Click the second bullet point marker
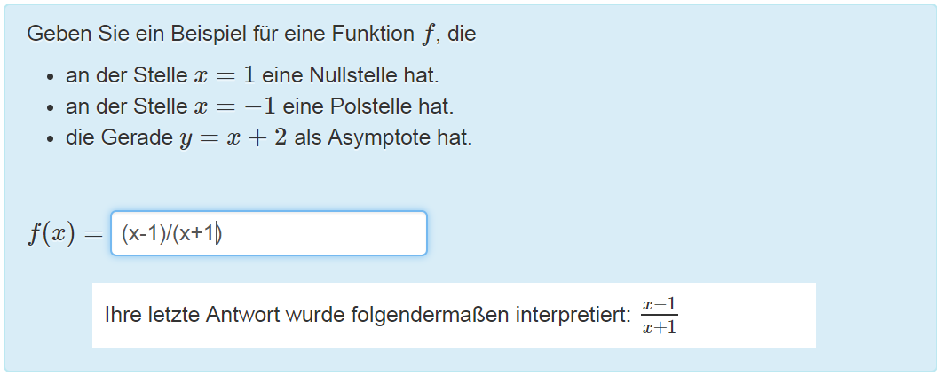 pos(51,109)
